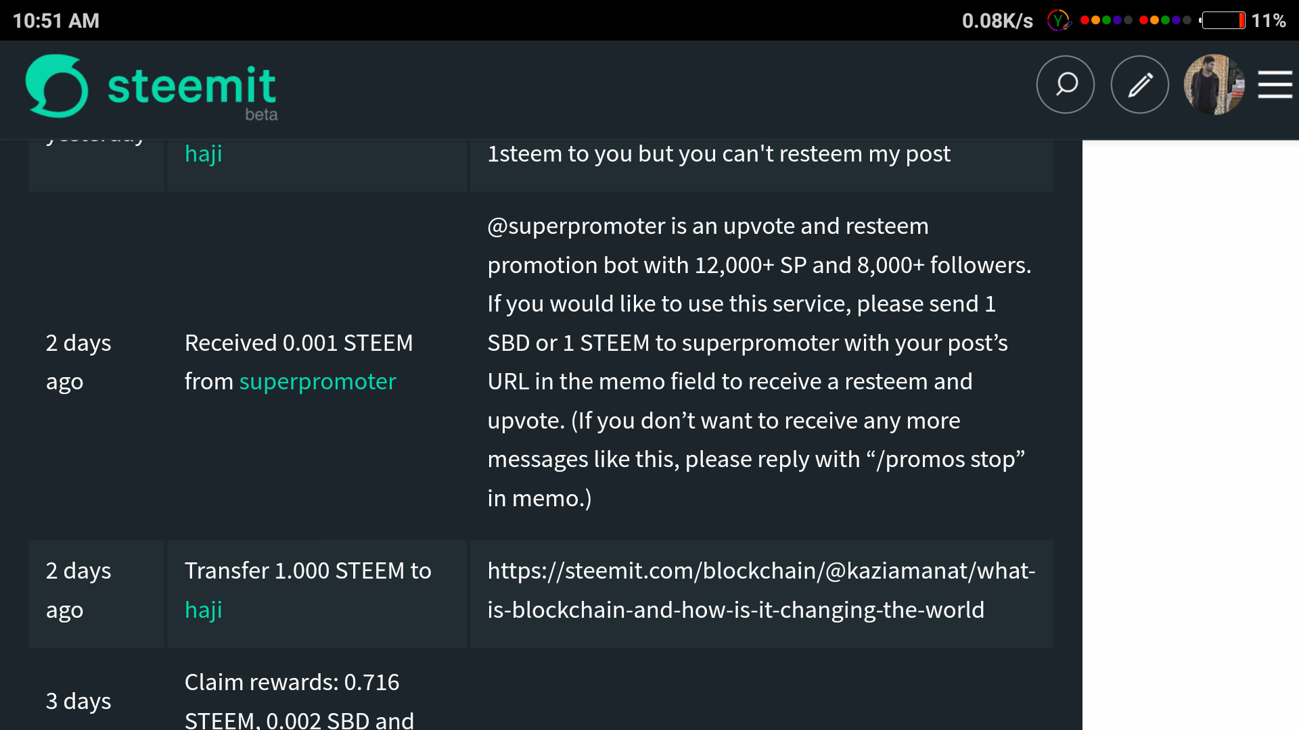This screenshot has height=730, width=1299.
Task: Open the superpromoter account link
Action: [x=317, y=382]
